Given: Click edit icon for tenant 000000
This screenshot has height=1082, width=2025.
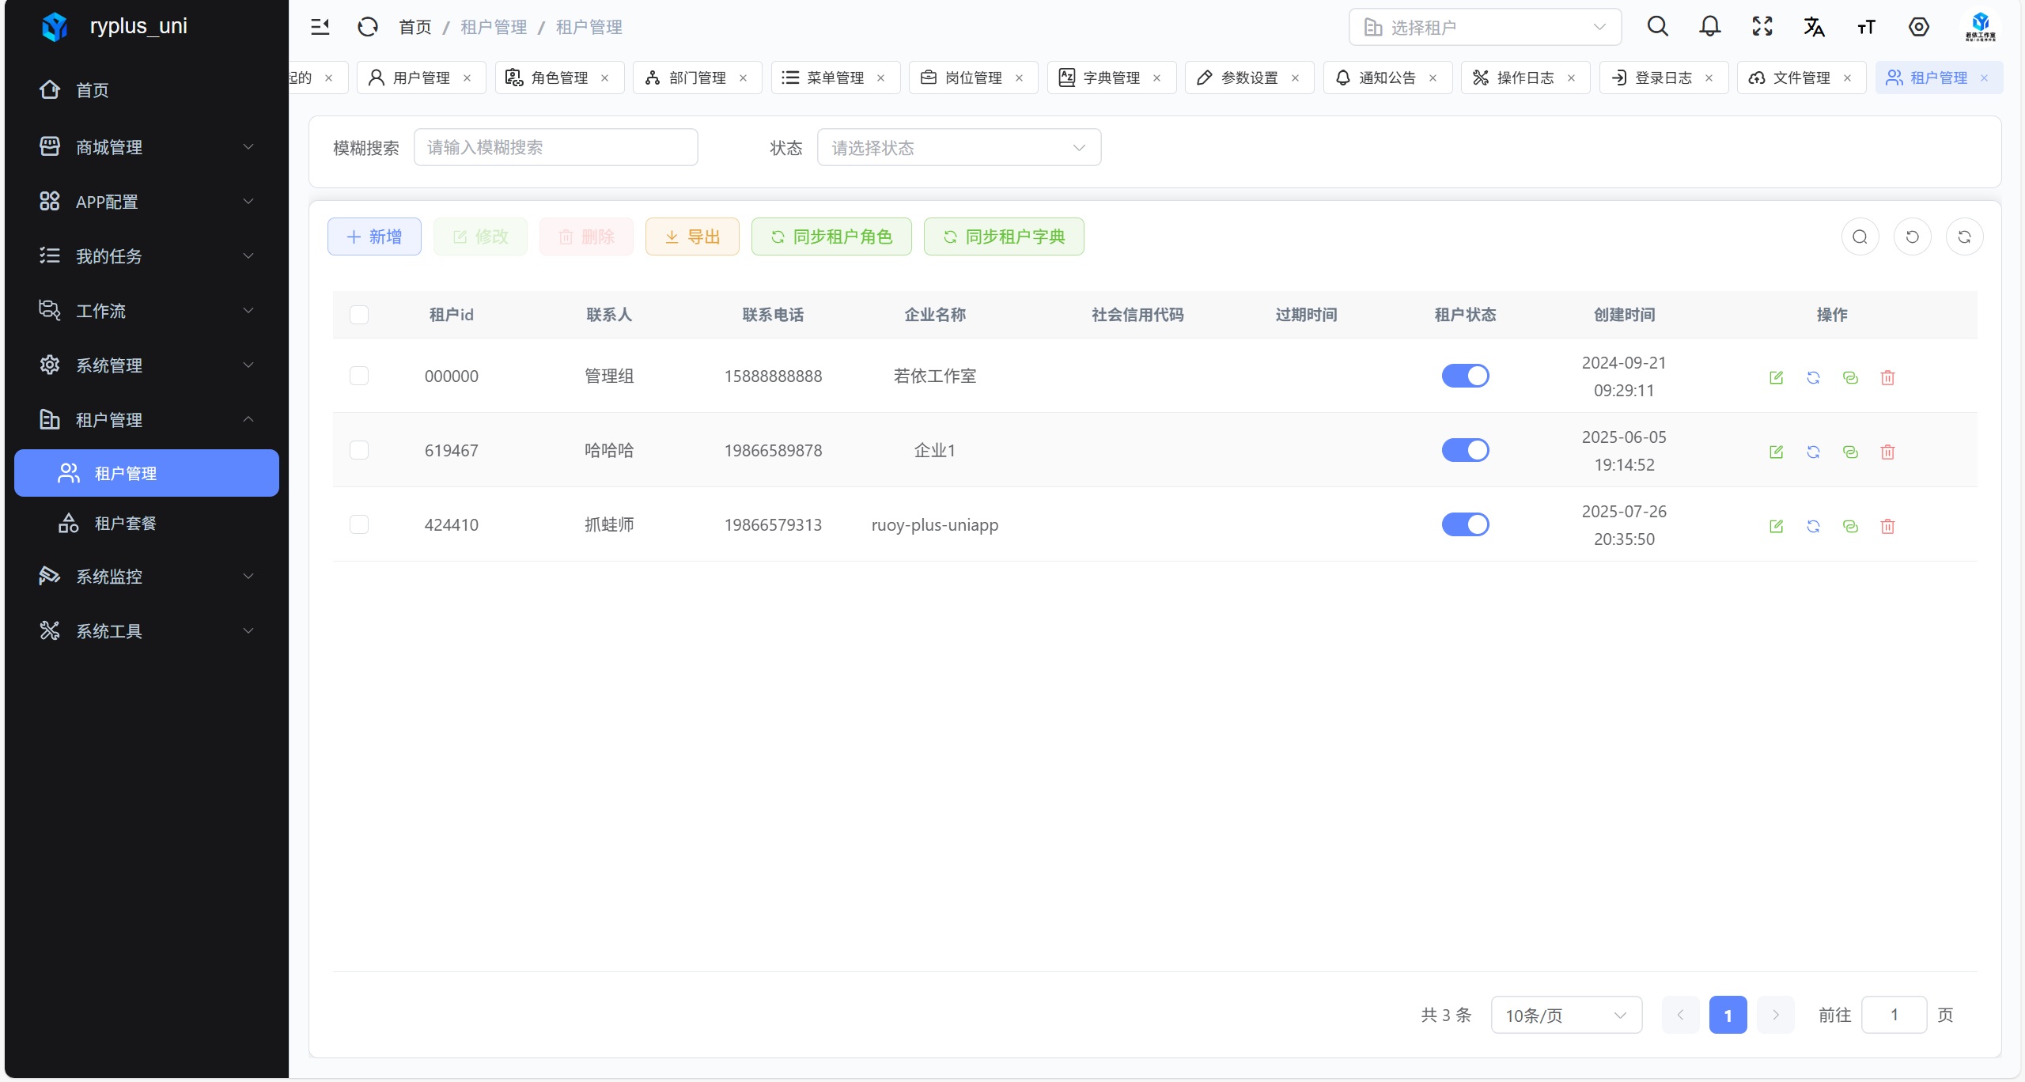Looking at the screenshot, I should pos(1776,377).
